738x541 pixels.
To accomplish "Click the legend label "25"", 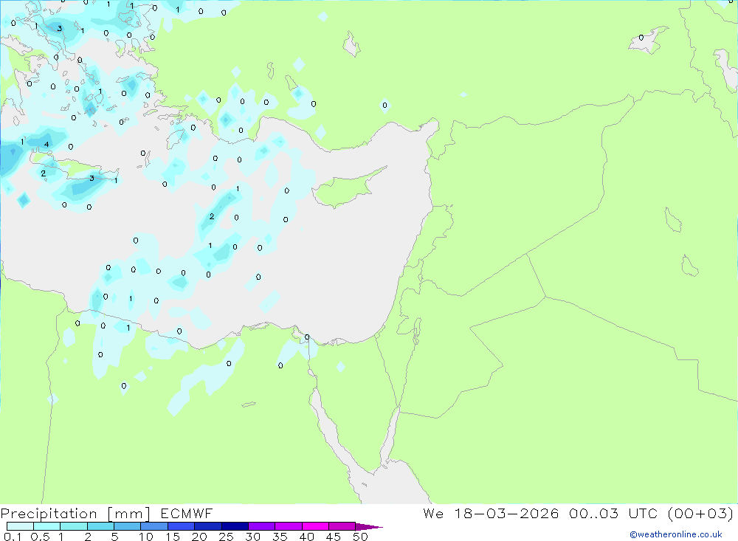I will coord(227,537).
